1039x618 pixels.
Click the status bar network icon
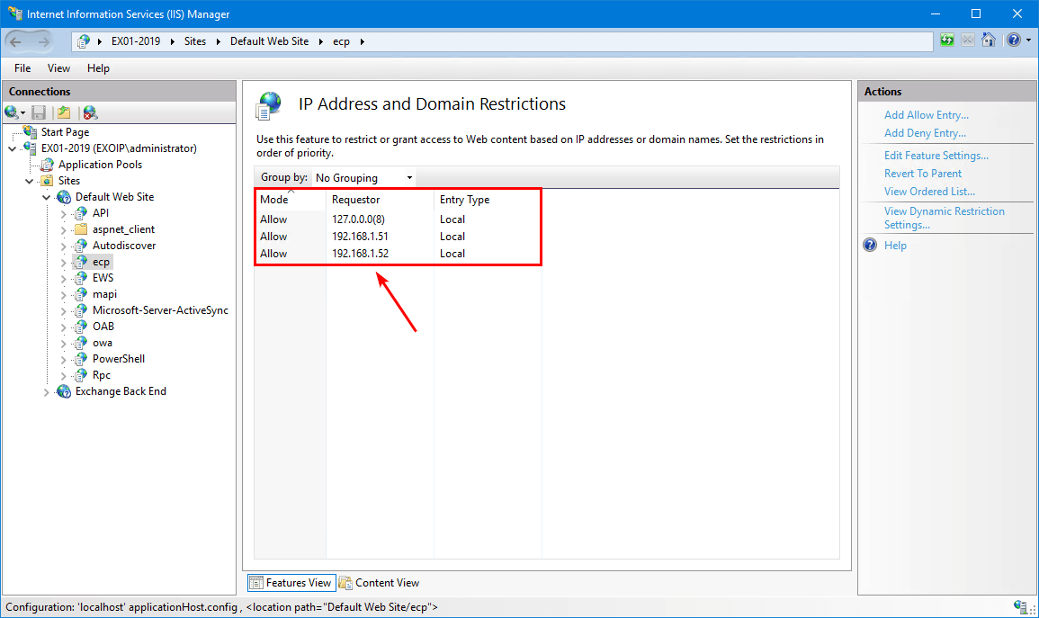(x=1020, y=606)
